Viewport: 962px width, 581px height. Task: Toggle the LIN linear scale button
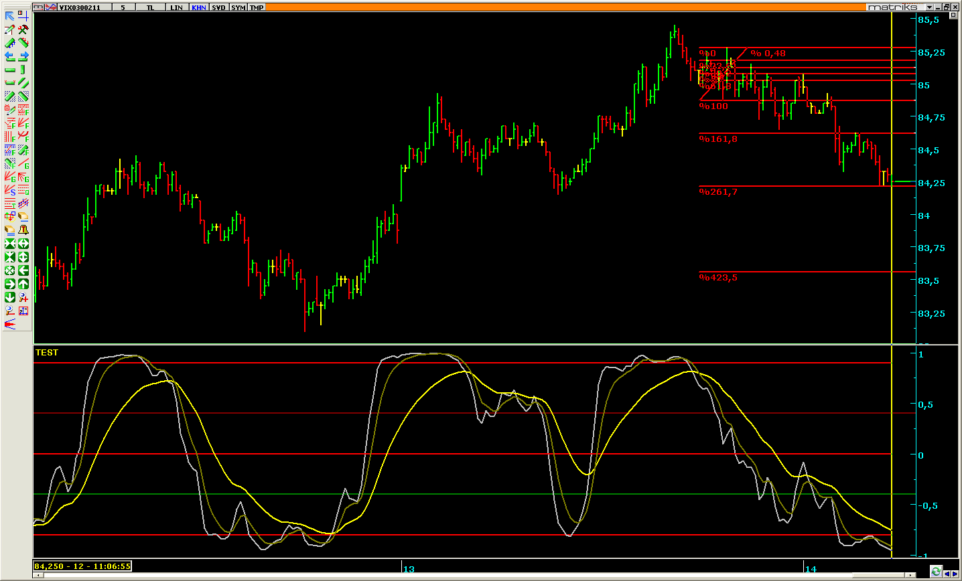[176, 7]
